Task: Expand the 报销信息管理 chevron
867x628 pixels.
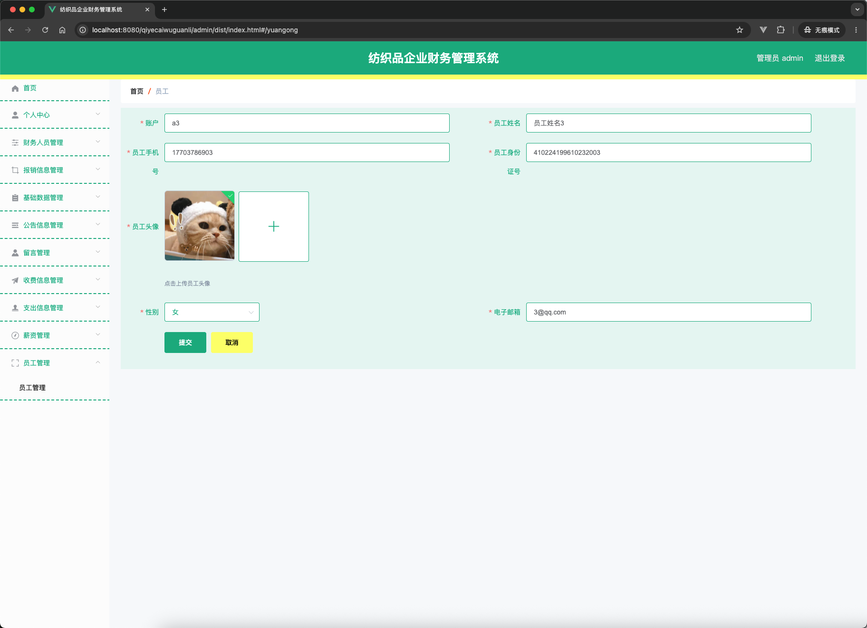Action: click(98, 169)
